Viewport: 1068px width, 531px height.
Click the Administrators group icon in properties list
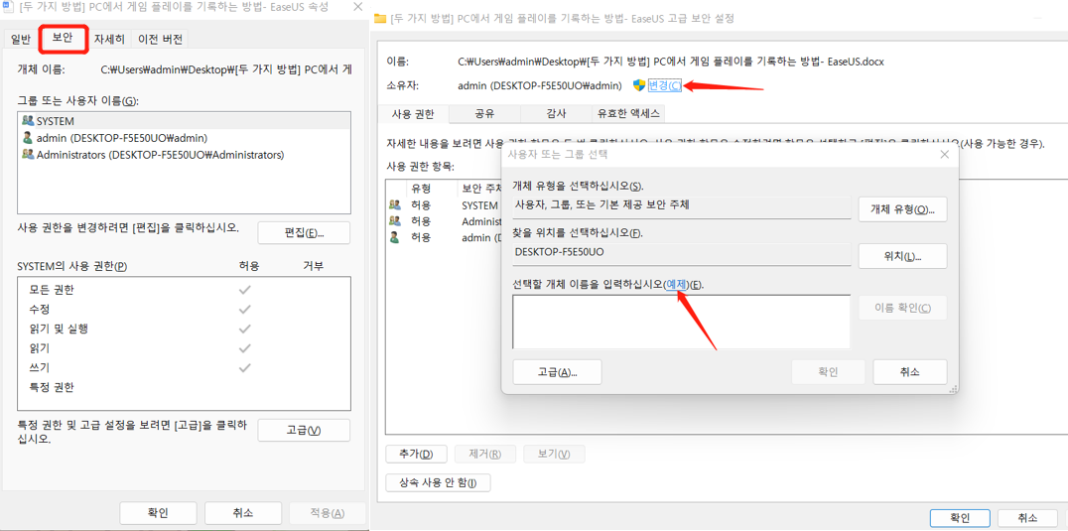click(x=28, y=155)
